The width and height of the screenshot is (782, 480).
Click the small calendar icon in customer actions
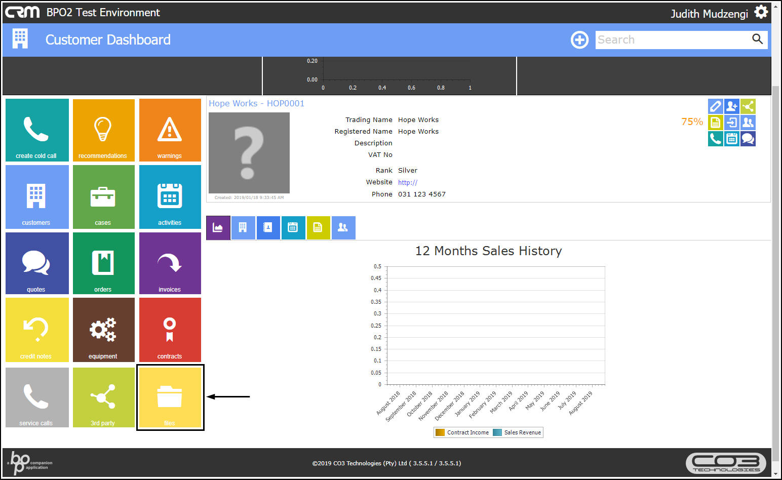tap(732, 139)
